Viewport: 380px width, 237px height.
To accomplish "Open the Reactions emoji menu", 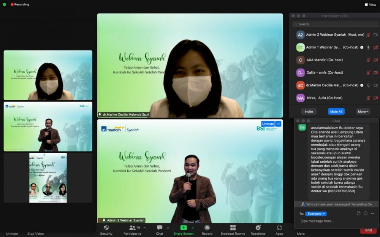I will (258, 228).
